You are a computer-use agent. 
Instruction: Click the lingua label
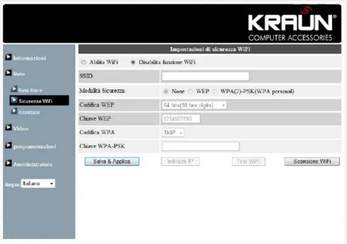click(13, 184)
